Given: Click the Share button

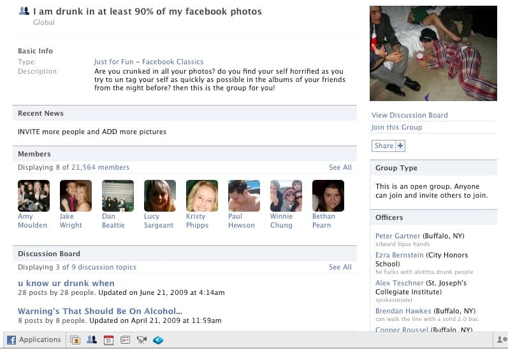Looking at the screenshot, I should (384, 146).
